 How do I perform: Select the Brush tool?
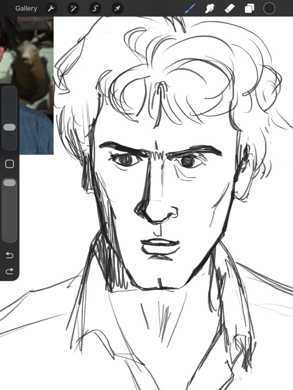190,8
